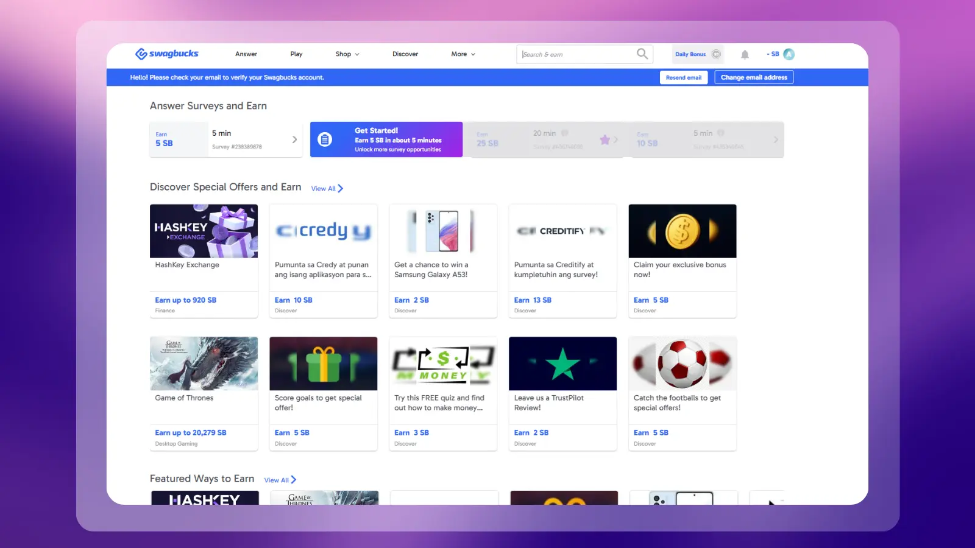Click Earn up to 20,279 SB
The height and width of the screenshot is (548, 975).
[x=190, y=433]
